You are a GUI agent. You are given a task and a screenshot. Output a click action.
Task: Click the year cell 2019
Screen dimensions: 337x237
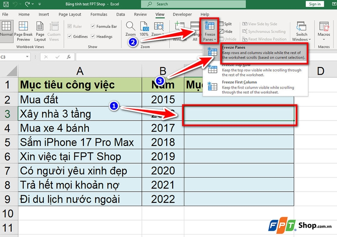[x=163, y=156]
